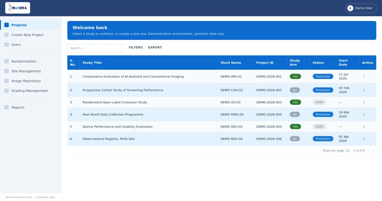
Task: Click the Image Repository sidebar icon
Action: click(x=7, y=81)
